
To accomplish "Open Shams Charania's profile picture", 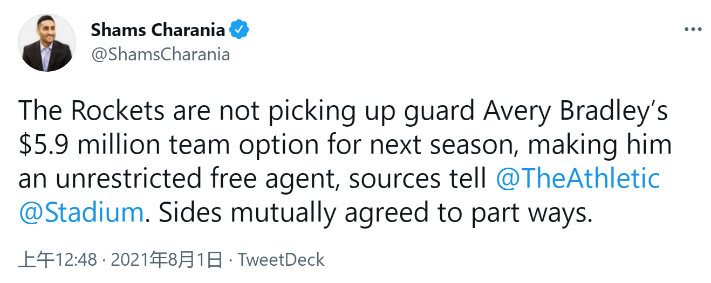I will pos(47,43).
